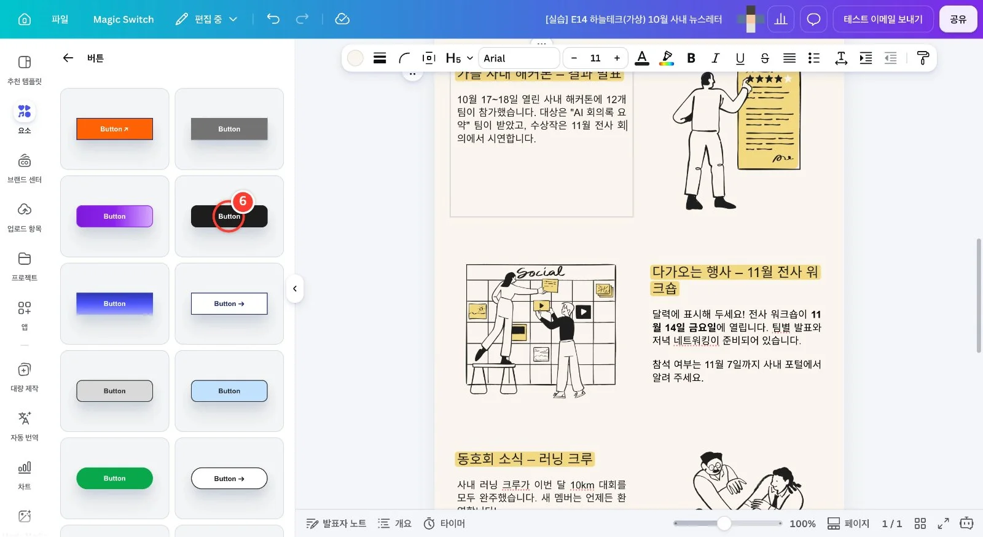Click the 공유 button
Screen dimensions: 983x537
[958, 19]
